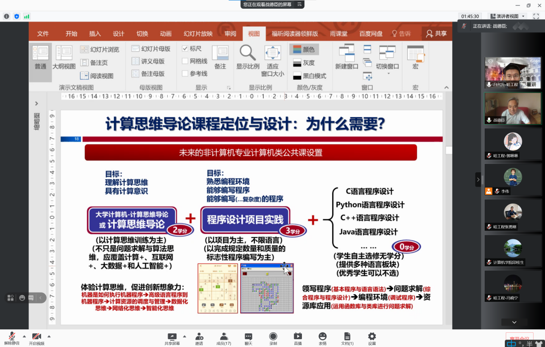This screenshot has height=347, width=545.
Task: Open the 成员(17) members list
Action: coord(224,336)
